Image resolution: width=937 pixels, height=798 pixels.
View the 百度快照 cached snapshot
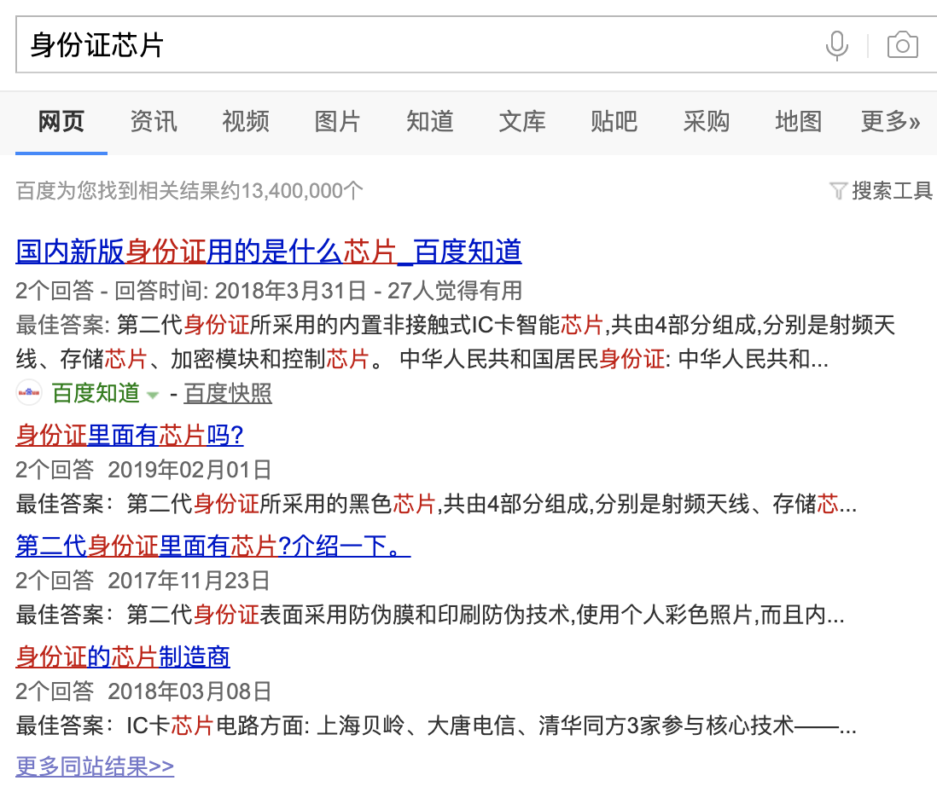coord(228,393)
